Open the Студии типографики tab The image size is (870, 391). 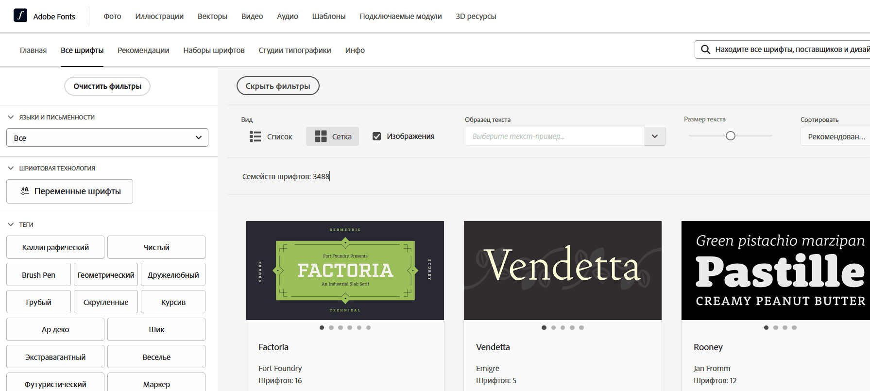click(295, 50)
